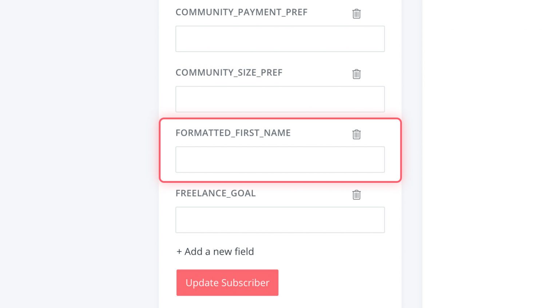Click the FREELANCE_GOAL value field
This screenshot has width=559, height=308.
click(280, 220)
